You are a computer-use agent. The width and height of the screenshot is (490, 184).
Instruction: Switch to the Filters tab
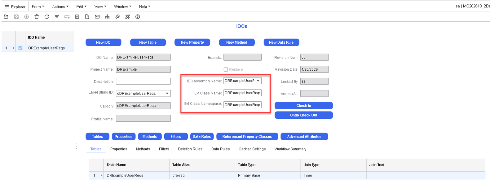(164, 149)
